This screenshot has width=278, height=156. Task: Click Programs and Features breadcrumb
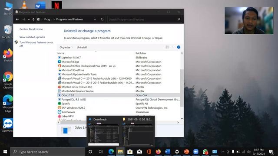69,19
